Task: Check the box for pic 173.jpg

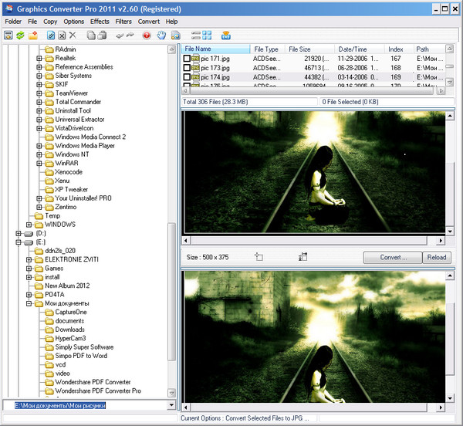Action: click(186, 68)
